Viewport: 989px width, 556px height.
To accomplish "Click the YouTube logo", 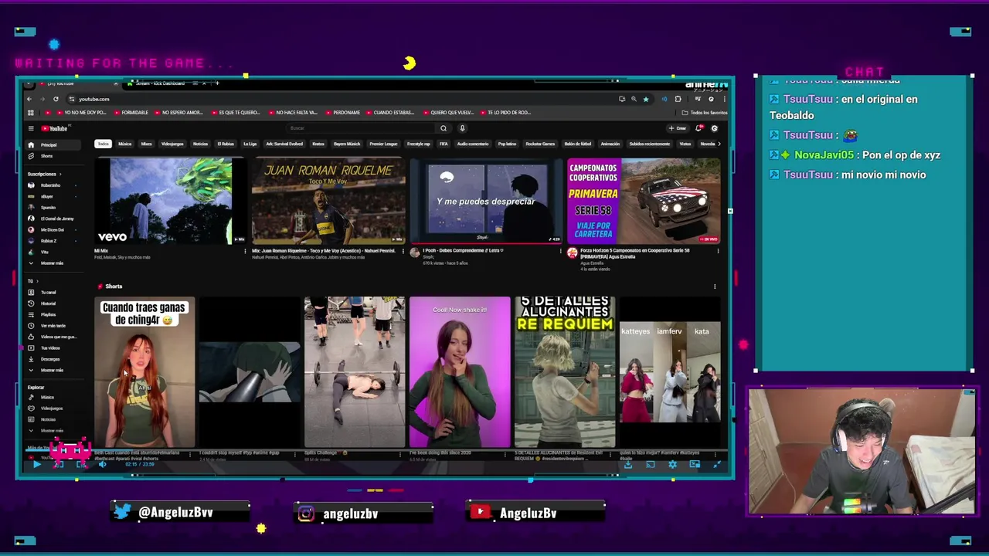I will [56, 128].
